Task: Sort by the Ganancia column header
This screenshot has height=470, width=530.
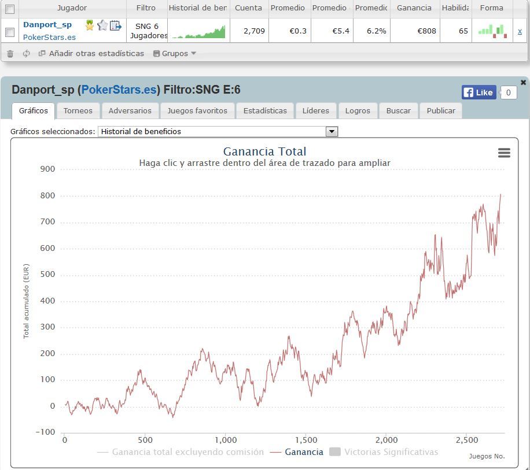Action: (414, 8)
